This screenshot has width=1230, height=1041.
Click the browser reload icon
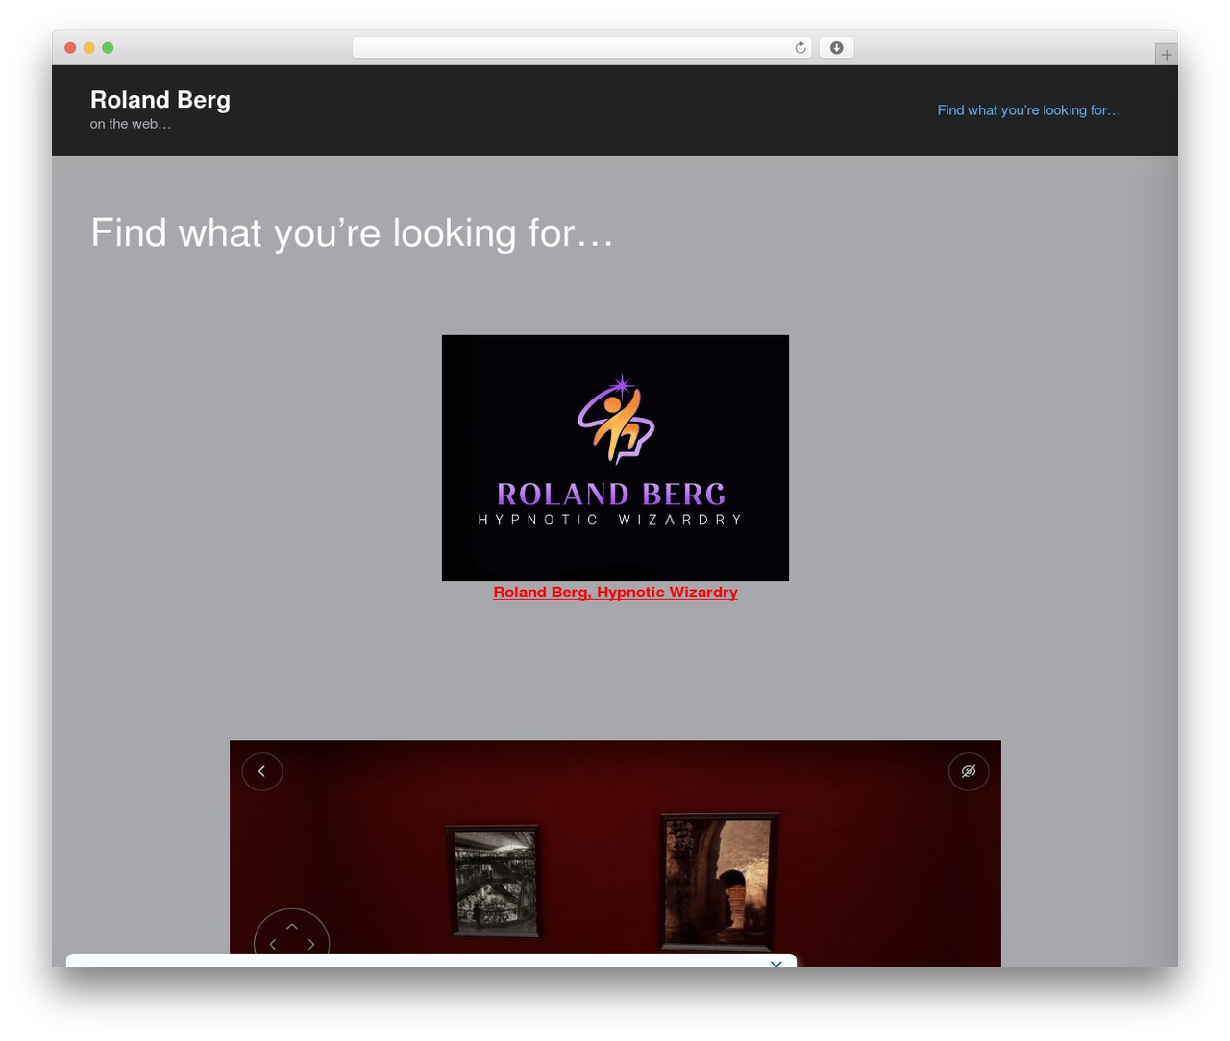(x=799, y=48)
